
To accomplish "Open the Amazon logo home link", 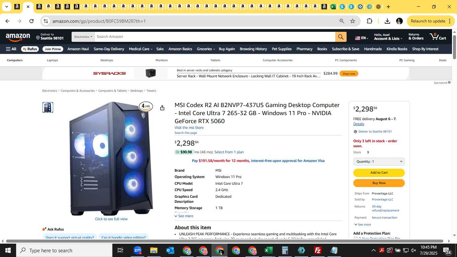I will pyautogui.click(x=18, y=37).
